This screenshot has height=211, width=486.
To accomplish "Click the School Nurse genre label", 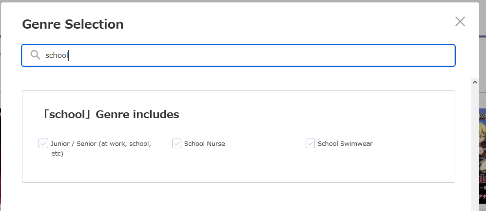I will 204,144.
